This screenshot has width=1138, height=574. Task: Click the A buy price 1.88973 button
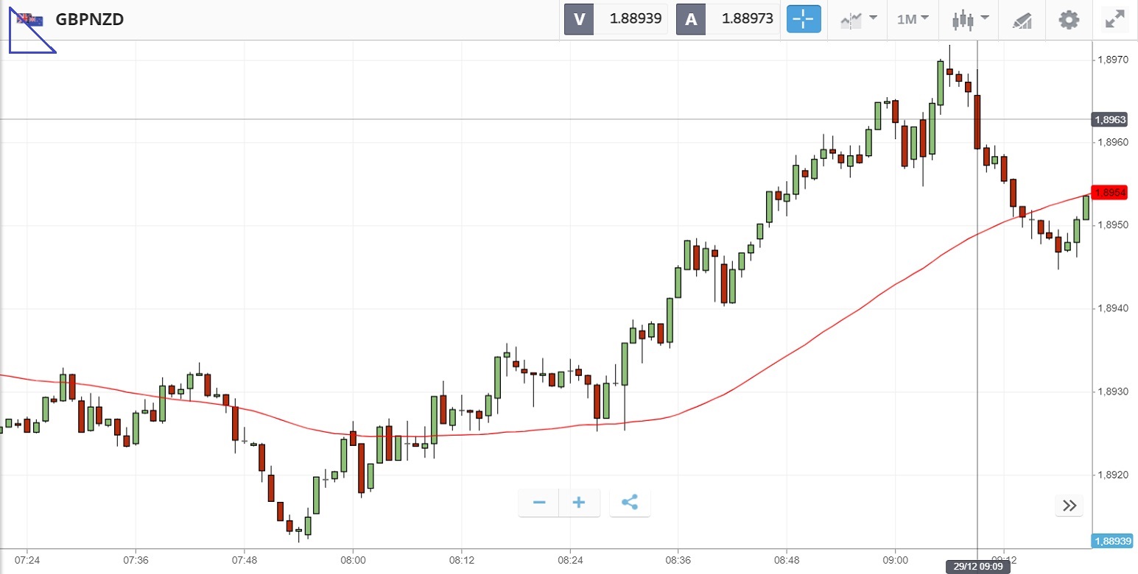point(728,19)
